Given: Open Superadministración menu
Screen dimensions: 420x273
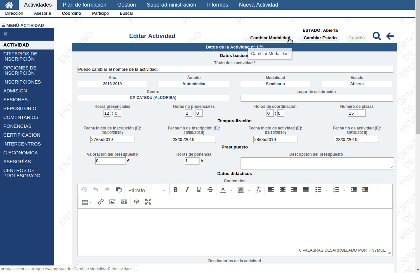Looking at the screenshot, I should tap(172, 5).
